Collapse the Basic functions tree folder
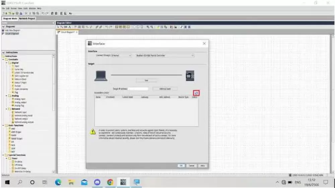The image size is (335, 188). tap(3, 126)
